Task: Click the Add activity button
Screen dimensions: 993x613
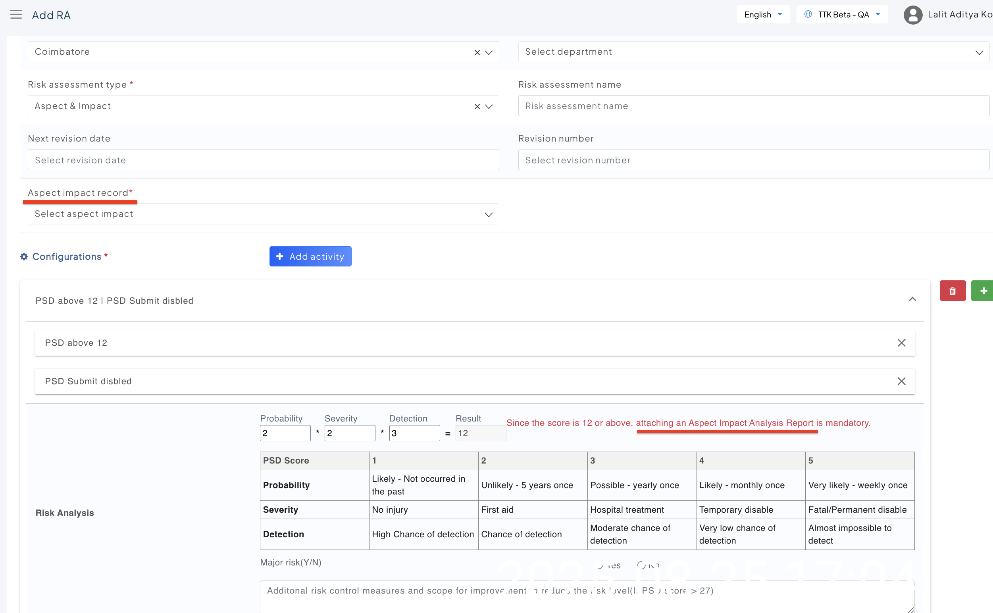Action: pyautogui.click(x=310, y=257)
